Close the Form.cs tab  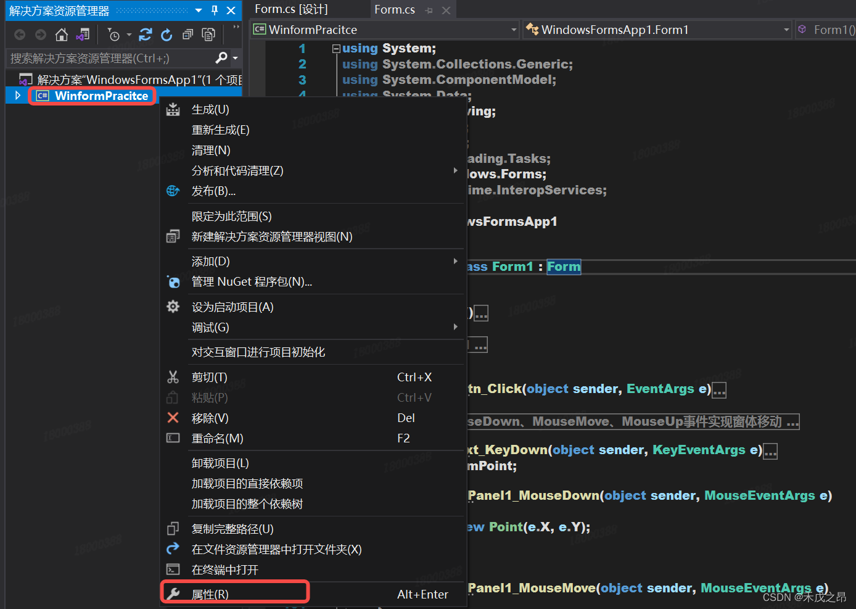tap(446, 10)
